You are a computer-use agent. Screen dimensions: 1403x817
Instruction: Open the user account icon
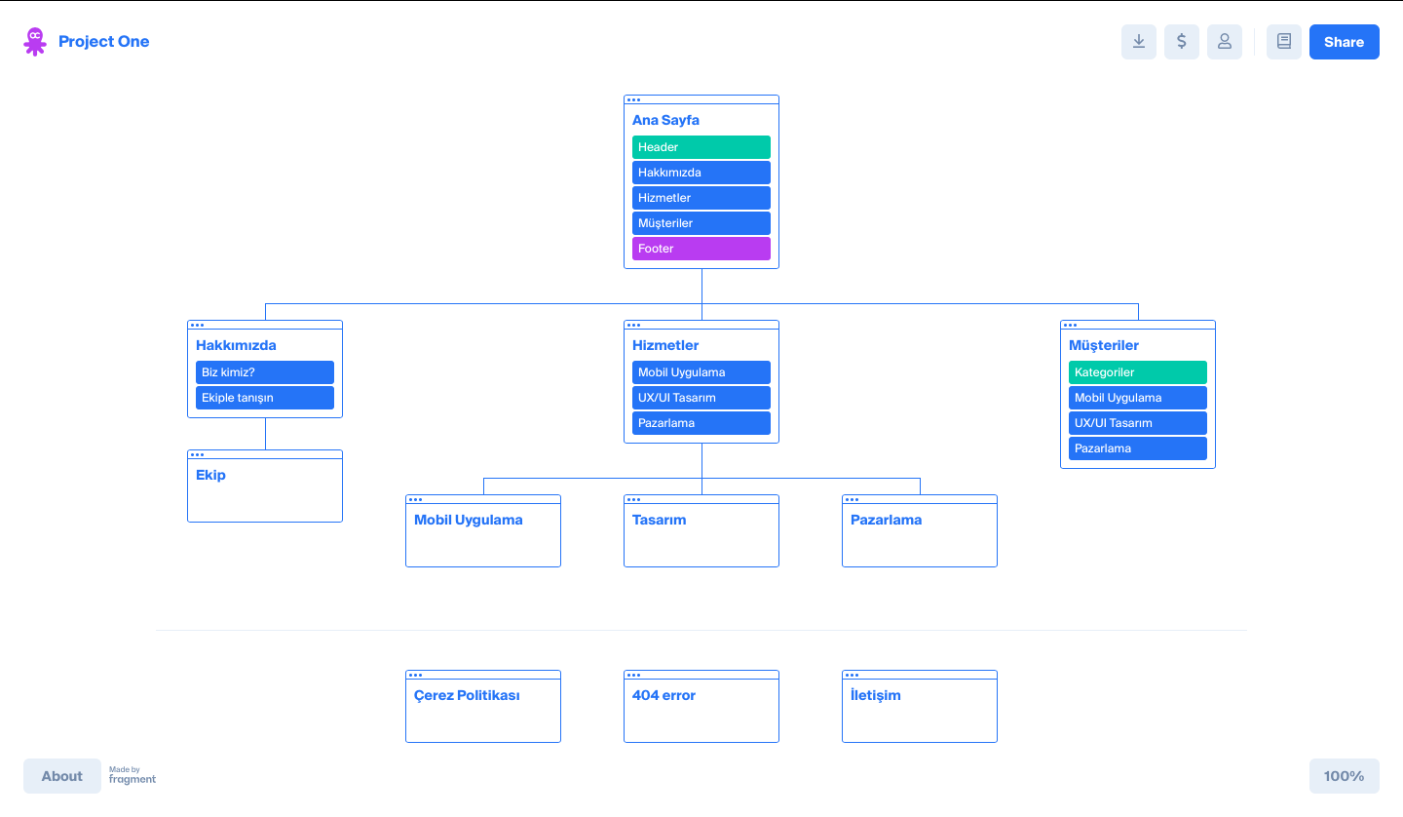click(1225, 42)
